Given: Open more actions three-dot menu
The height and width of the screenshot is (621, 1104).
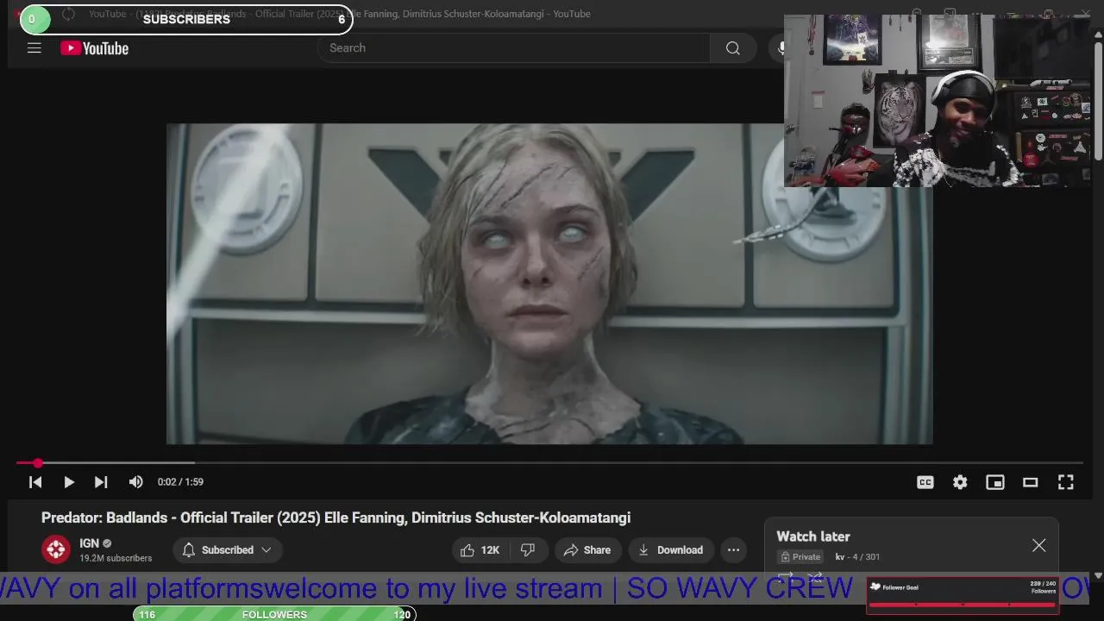Looking at the screenshot, I should (x=733, y=549).
